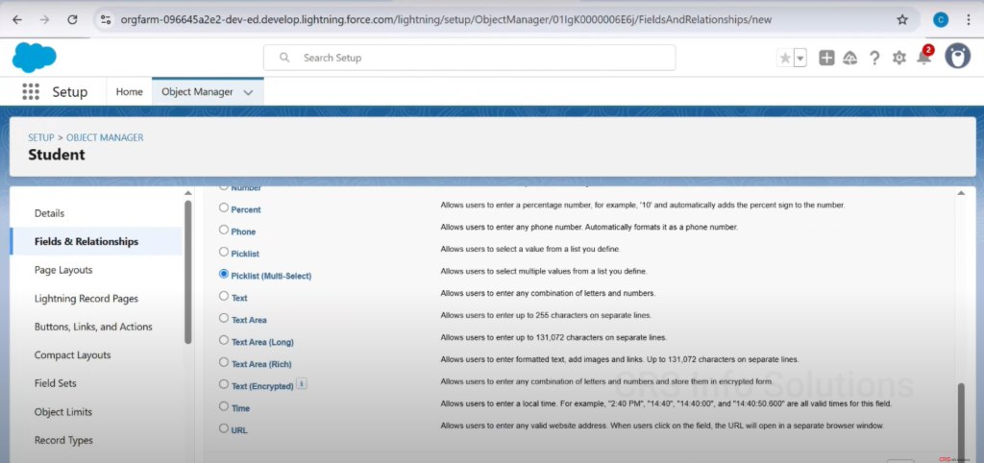The width and height of the screenshot is (984, 463).
Task: Click the Salesforce favorites star icon
Action: [785, 59]
